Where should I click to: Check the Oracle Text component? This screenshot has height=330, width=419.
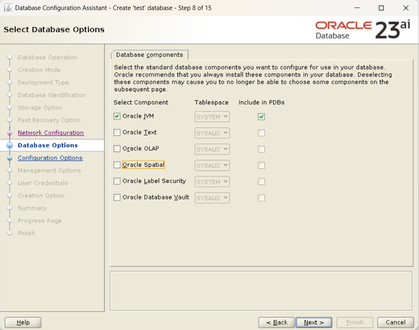click(x=117, y=132)
